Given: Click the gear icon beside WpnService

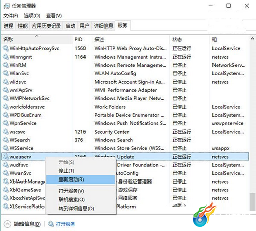Looking at the screenshot, I should [6, 123].
